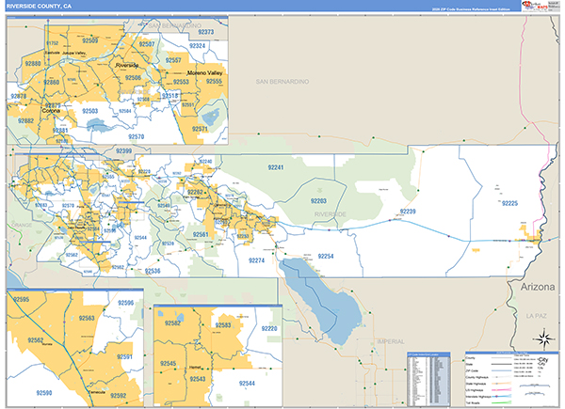The width and height of the screenshot is (565, 409).
Task: Click ZIP code 92241 on the main map
Action: (276, 167)
